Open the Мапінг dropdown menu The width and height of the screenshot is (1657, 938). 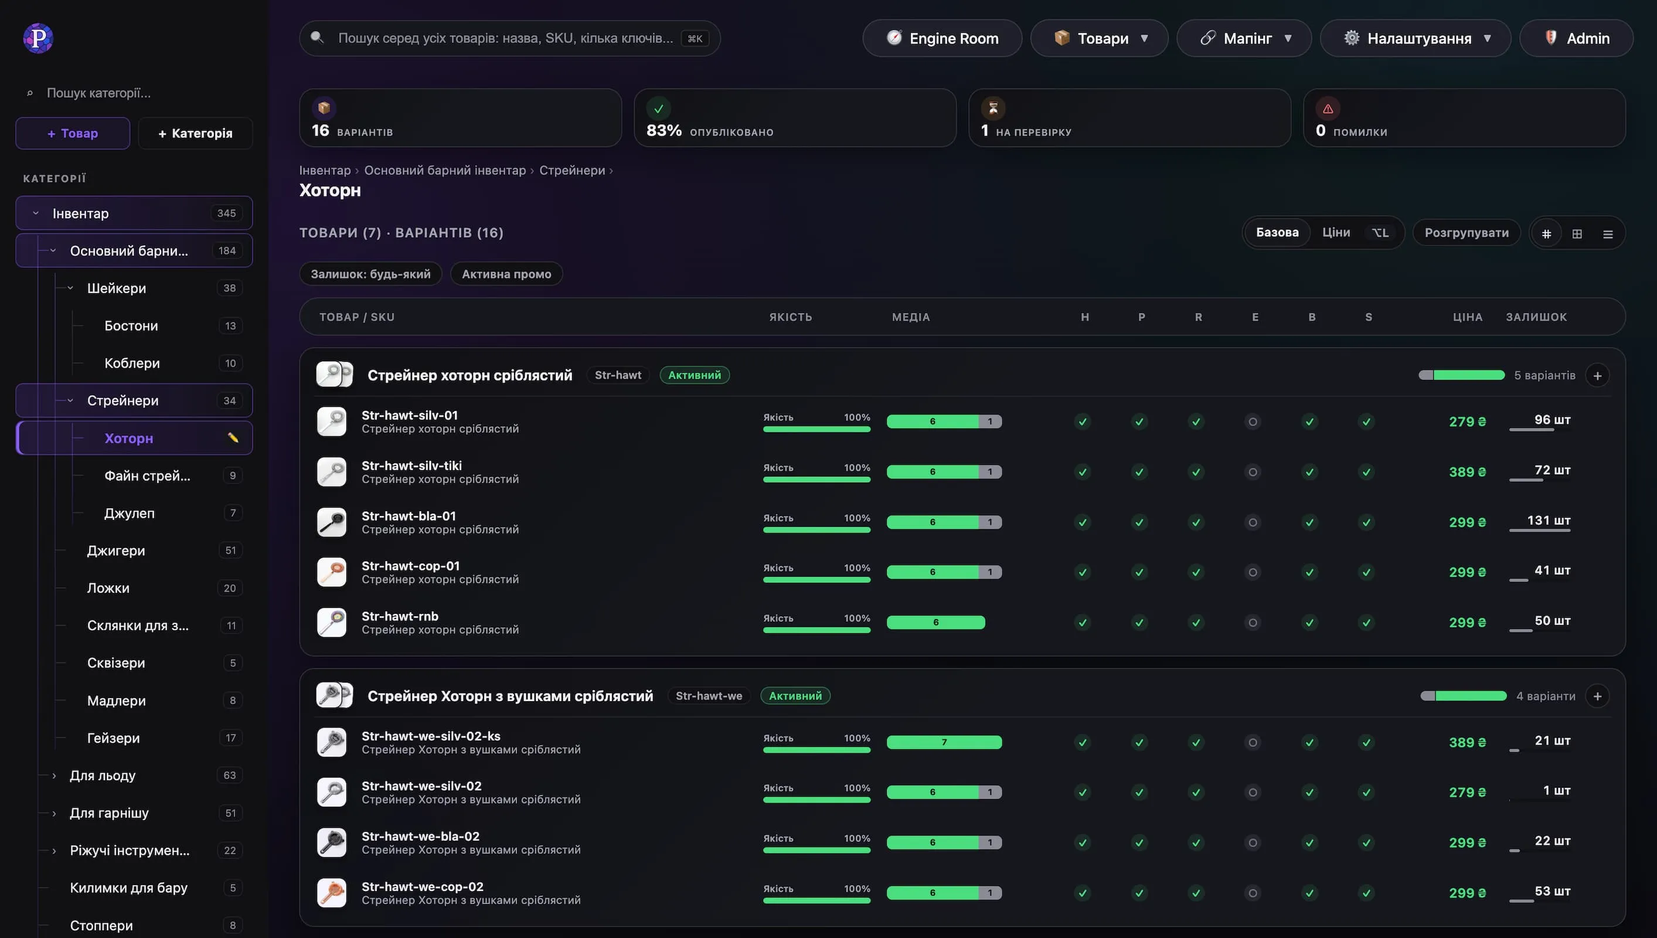pyautogui.click(x=1244, y=39)
